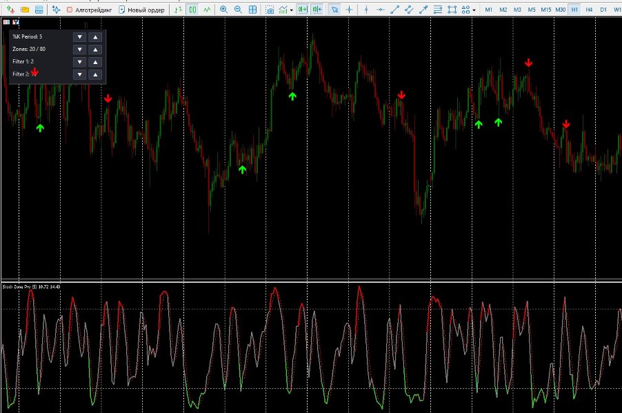Switch chart to candlestick display
The height and width of the screenshot is (413, 622).
point(192,10)
